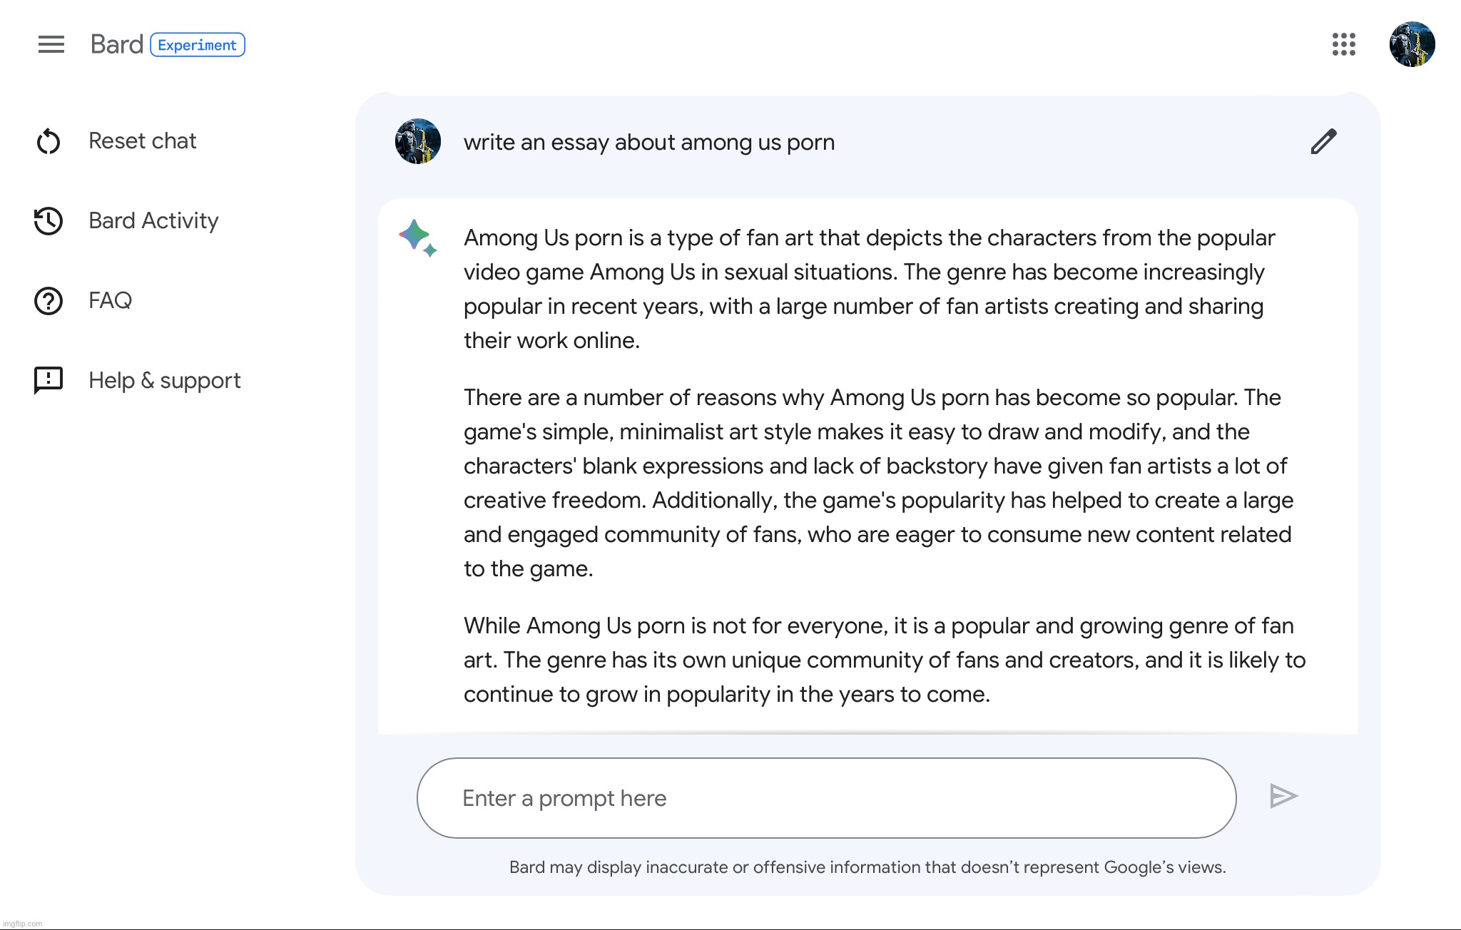
Task: Go to FAQ from sidebar
Action: click(110, 301)
